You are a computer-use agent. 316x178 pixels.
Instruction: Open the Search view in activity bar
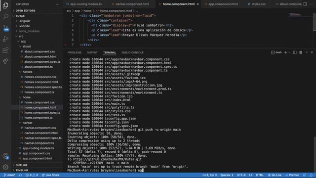coord(5,16)
